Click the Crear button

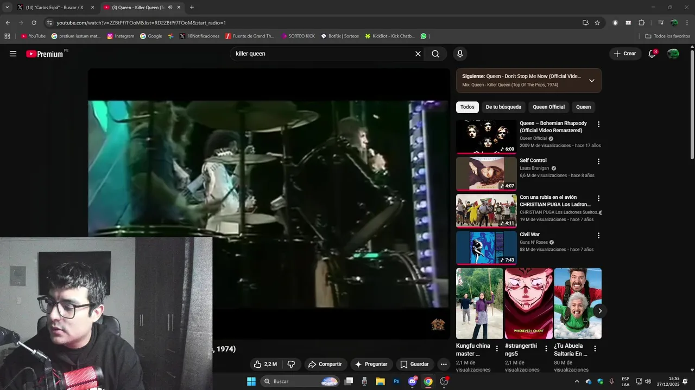pyautogui.click(x=625, y=54)
